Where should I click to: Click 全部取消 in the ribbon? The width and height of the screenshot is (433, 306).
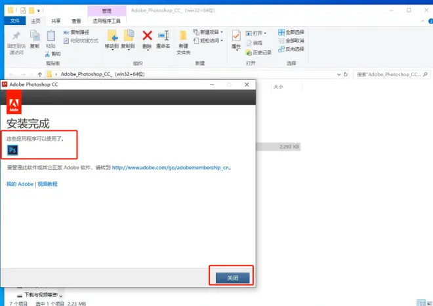(291, 41)
